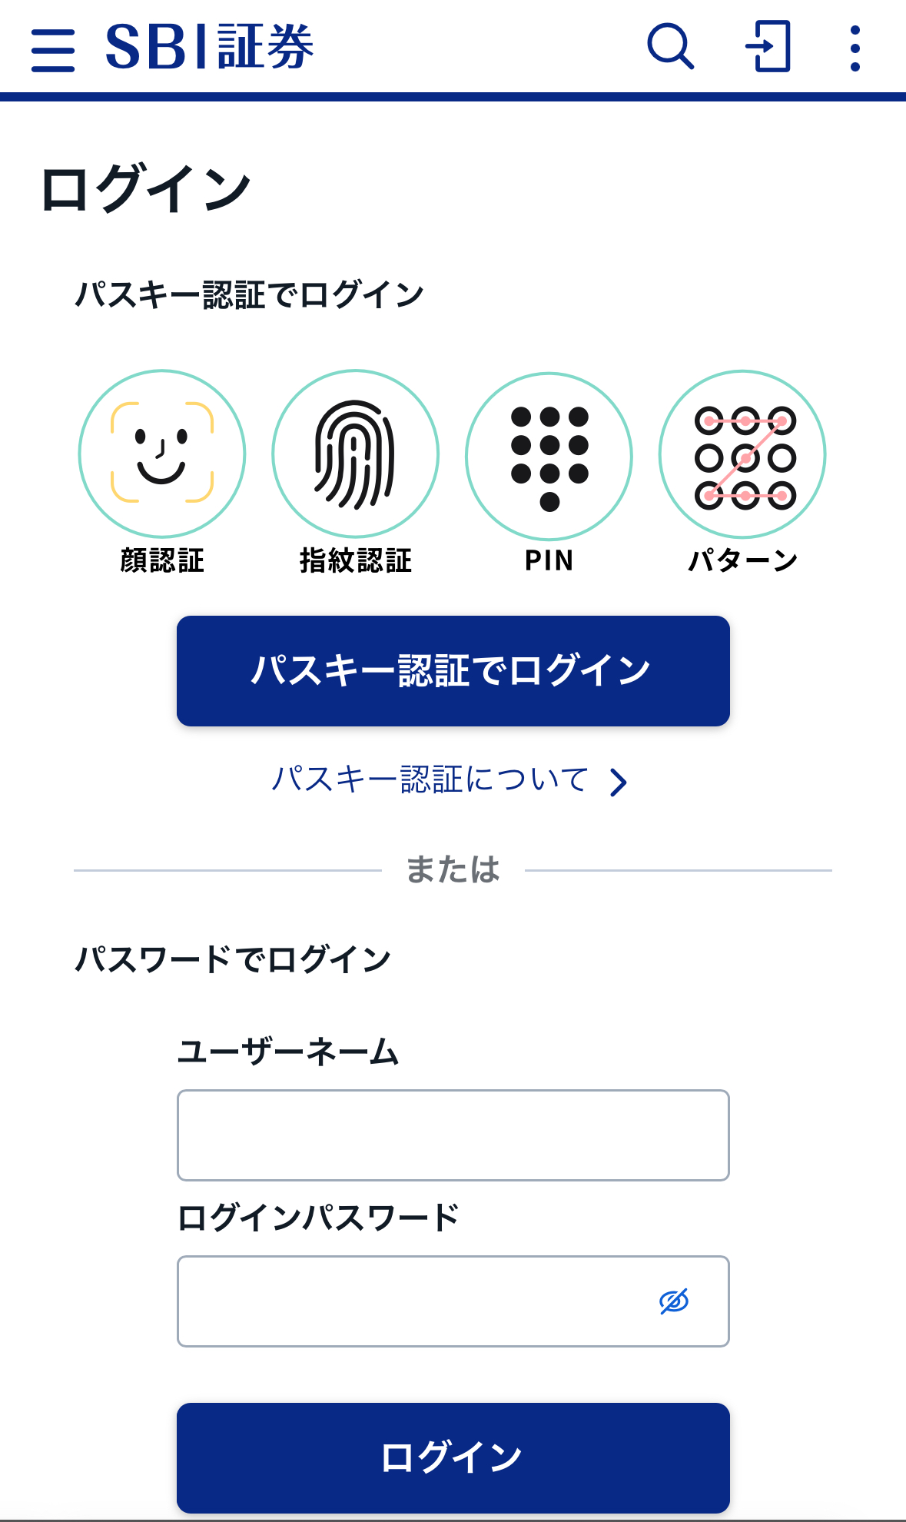The width and height of the screenshot is (906, 1522).
Task: Open the パスキー認証について link
Action: [x=430, y=780]
